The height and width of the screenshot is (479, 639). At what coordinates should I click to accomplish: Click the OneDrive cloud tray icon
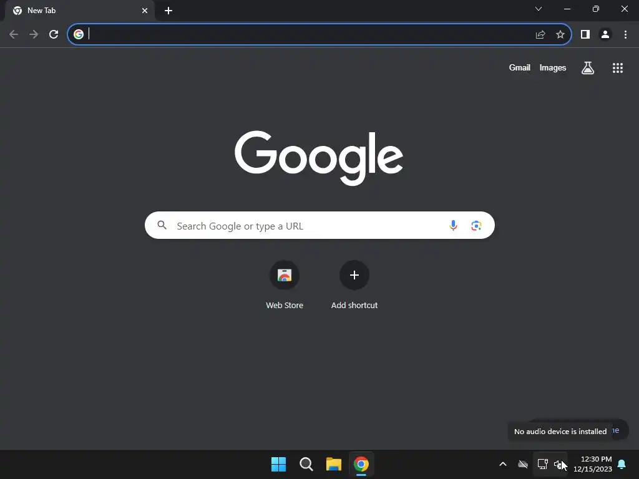(x=523, y=464)
